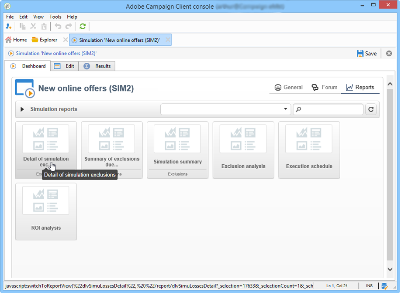Click the INS indicator in status bar
This screenshot has height=302, width=415.
(x=369, y=286)
